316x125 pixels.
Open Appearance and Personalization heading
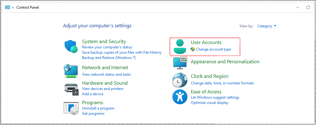225,62
